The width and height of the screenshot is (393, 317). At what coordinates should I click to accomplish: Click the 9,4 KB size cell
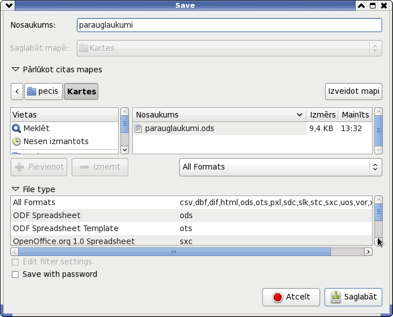(x=321, y=128)
